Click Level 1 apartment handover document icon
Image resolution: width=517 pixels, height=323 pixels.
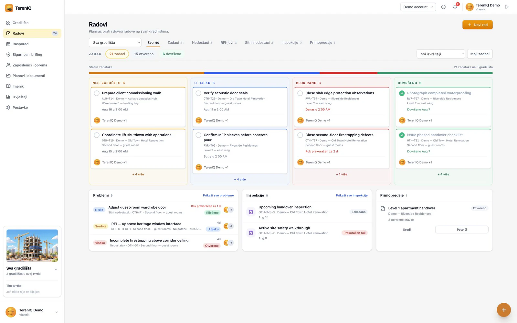tap(383, 209)
